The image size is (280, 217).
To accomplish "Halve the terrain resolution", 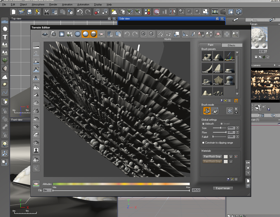I will click(160, 34).
